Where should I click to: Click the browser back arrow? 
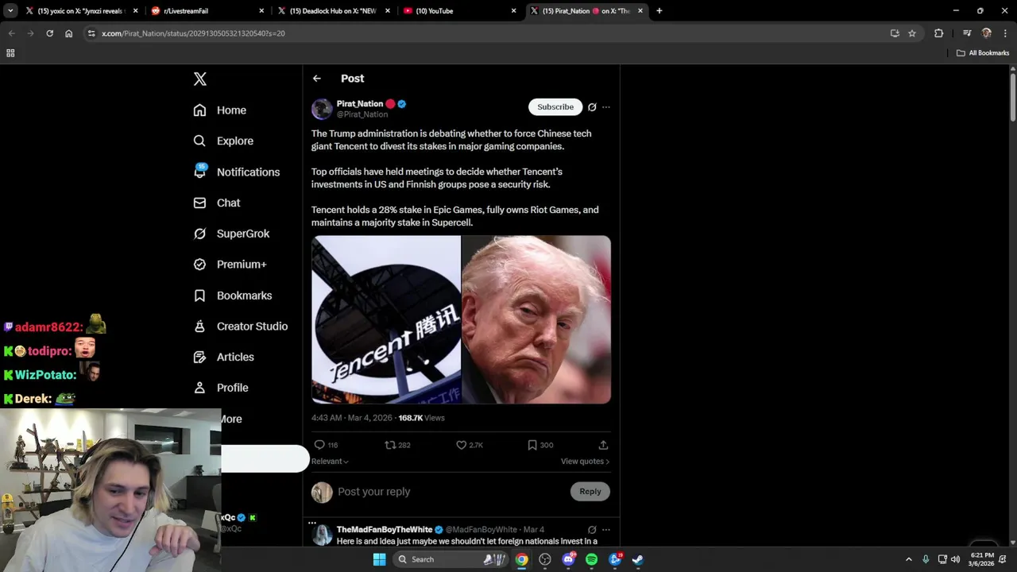(x=11, y=33)
